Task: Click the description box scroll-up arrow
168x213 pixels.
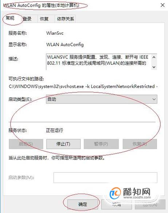Action: [x=154, y=57]
